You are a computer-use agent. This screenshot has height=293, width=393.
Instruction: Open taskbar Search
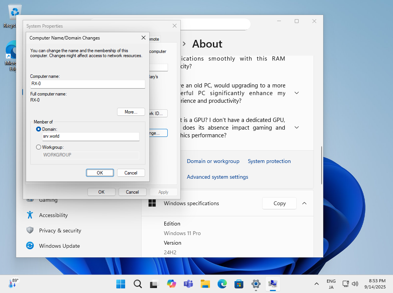[138, 284]
